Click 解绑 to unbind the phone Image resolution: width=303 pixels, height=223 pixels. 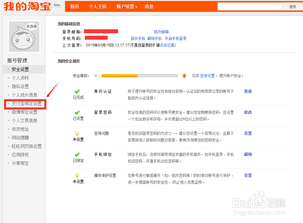click(247, 154)
